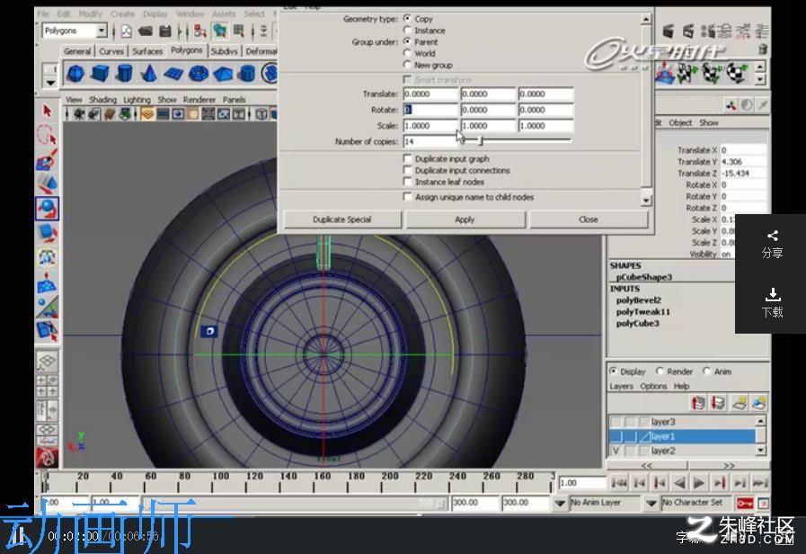
Task: Click the Number of copies input field
Action: (x=430, y=141)
